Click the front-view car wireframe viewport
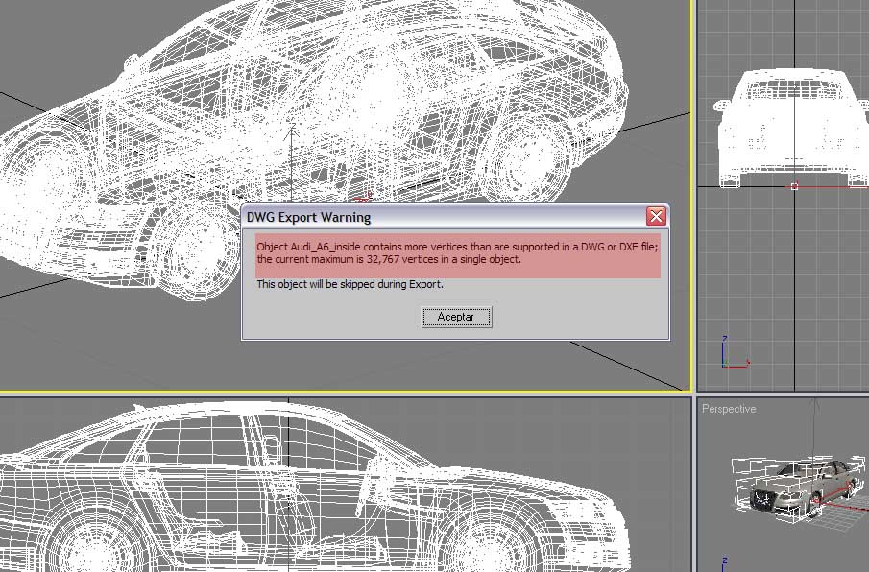 [783, 196]
